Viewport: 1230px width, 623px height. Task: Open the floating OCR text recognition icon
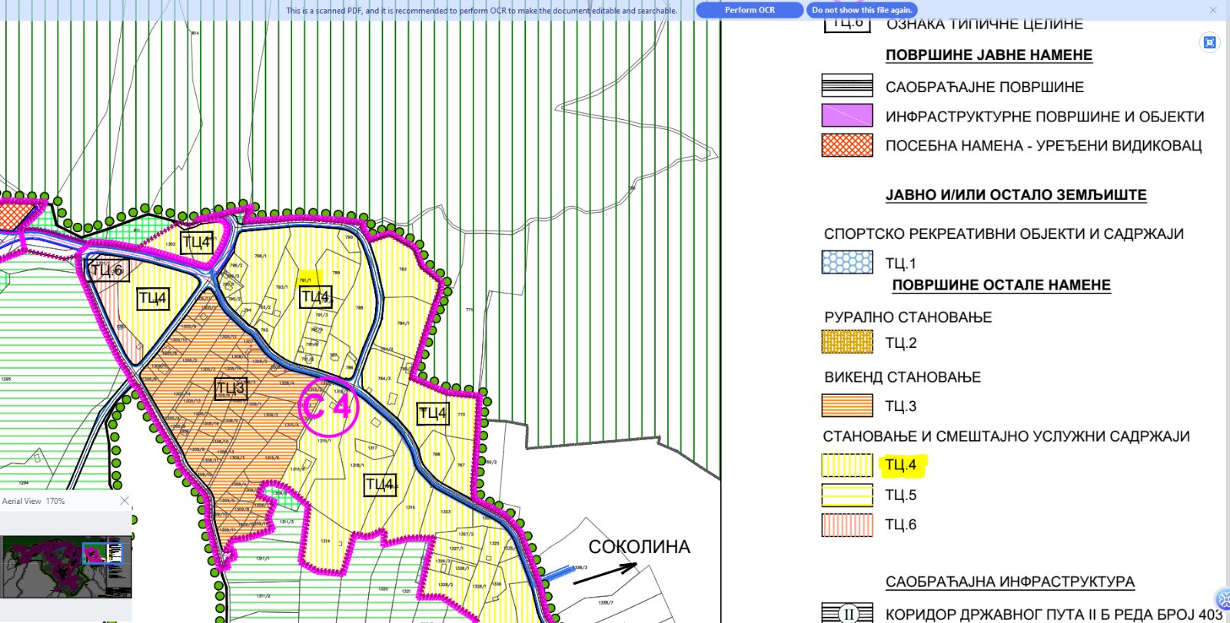1209,42
